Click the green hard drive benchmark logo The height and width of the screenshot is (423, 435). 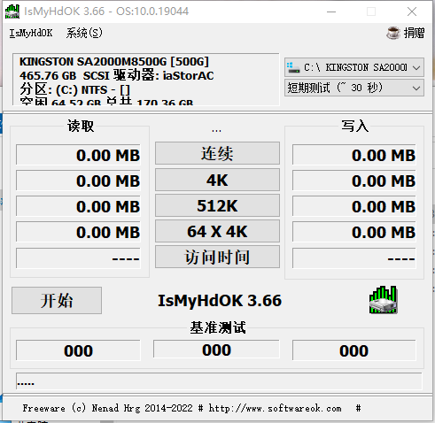[x=384, y=300]
